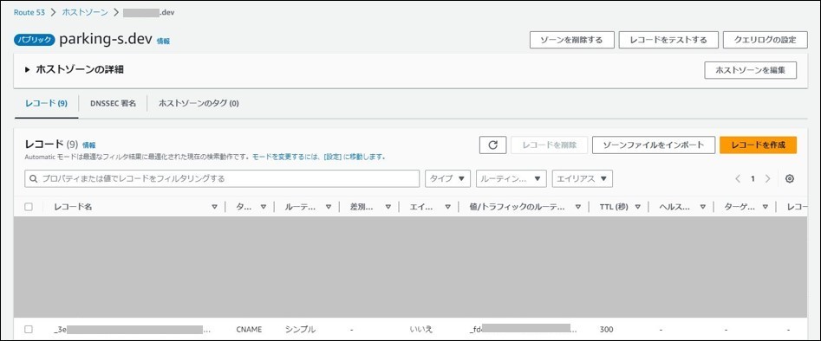Click ゾーンファイルをインポート button
The image size is (821, 341).
(654, 145)
